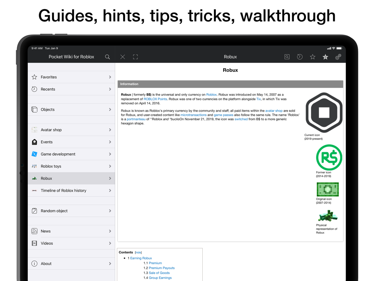The image size is (374, 281).
Task: Select the Robux sidebar entry
Action: 71,178
